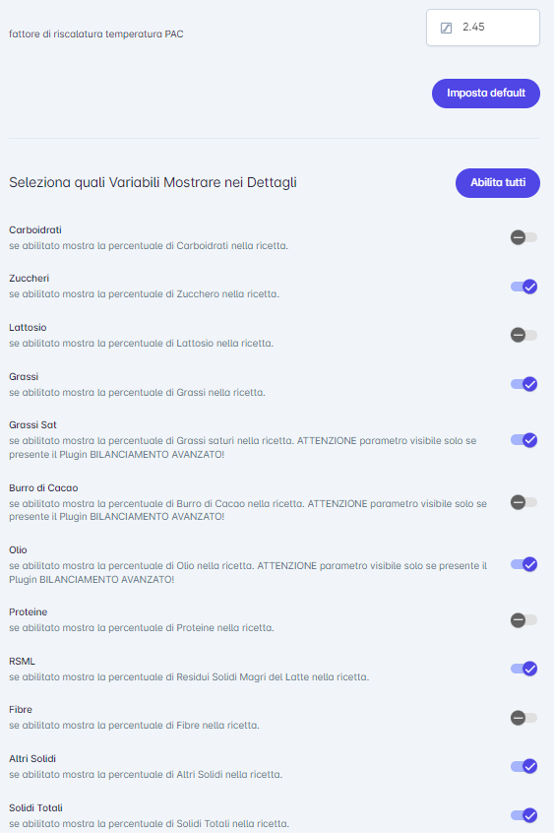Enable the Fibre toggle
The image size is (554, 833).
tap(523, 718)
